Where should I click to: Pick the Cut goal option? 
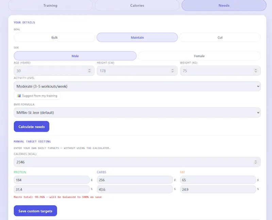click(x=220, y=37)
